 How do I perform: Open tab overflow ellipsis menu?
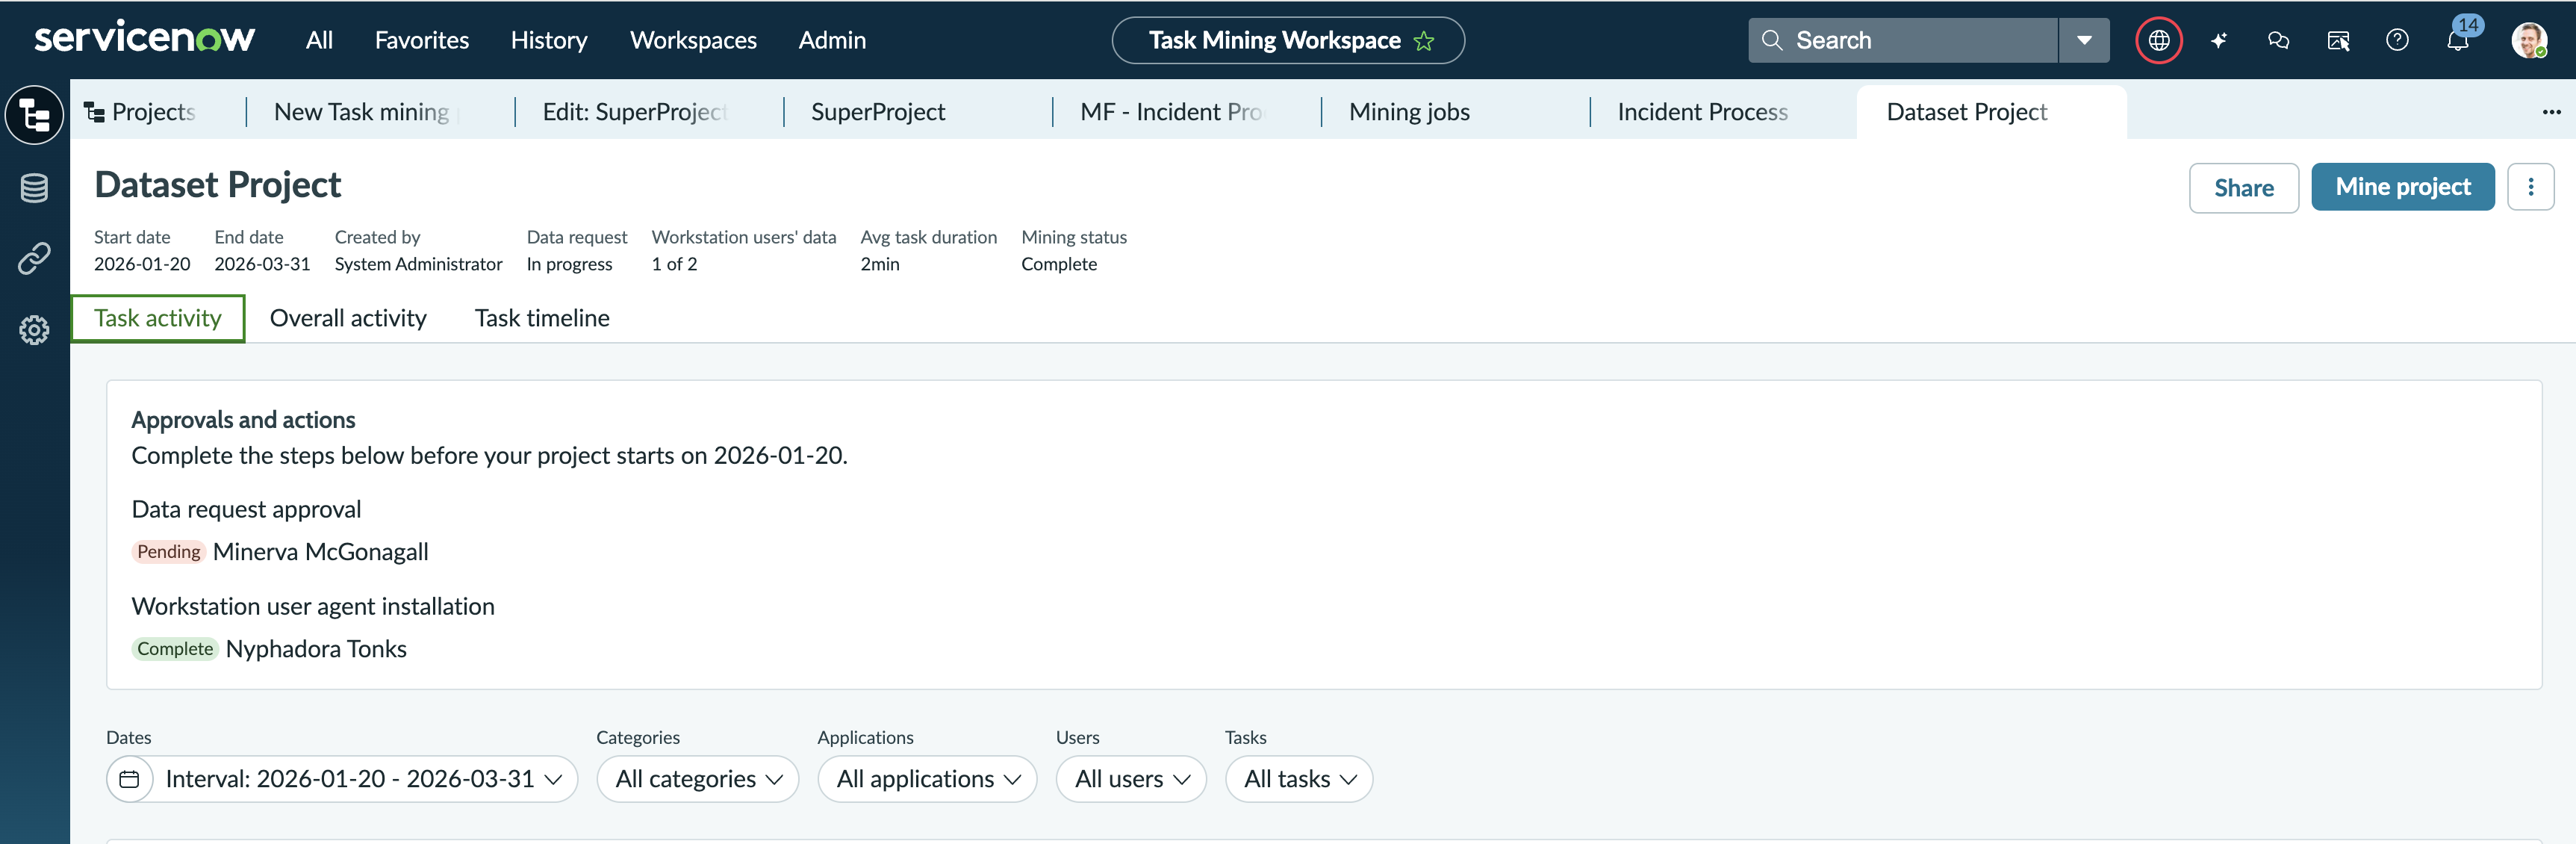(2551, 112)
